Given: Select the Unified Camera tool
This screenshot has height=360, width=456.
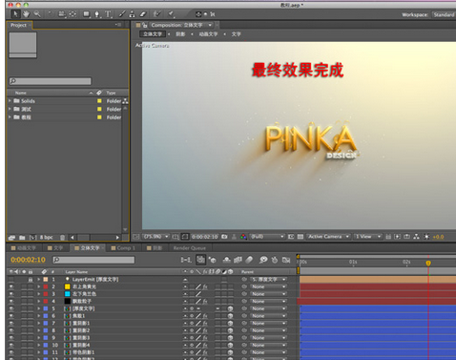Looking at the screenshot, I should [62, 13].
